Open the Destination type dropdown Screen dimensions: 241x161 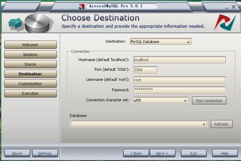[161, 42]
